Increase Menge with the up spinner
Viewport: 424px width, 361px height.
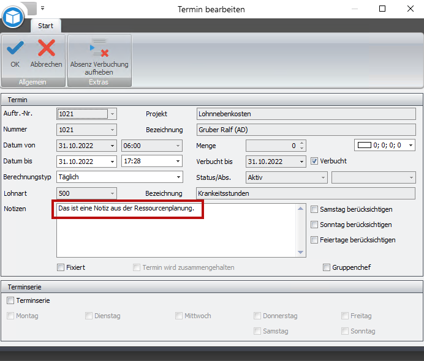point(302,143)
